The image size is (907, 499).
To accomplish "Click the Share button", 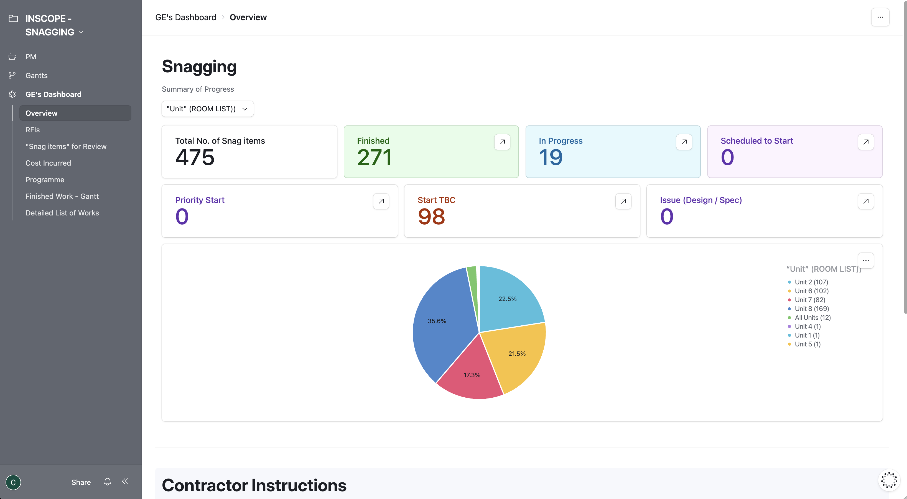I will (81, 482).
